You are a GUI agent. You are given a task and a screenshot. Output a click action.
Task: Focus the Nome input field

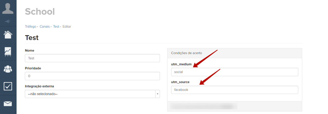pos(92,58)
